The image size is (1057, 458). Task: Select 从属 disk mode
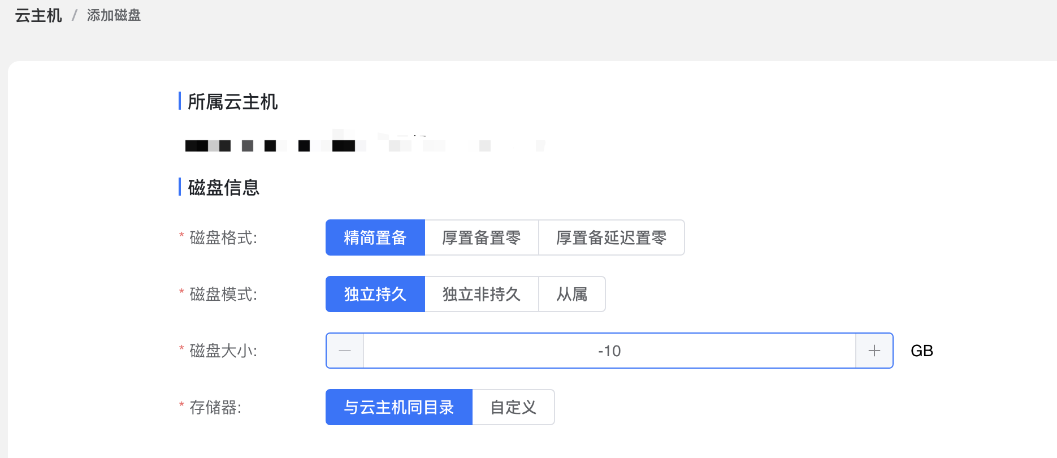[x=571, y=294]
